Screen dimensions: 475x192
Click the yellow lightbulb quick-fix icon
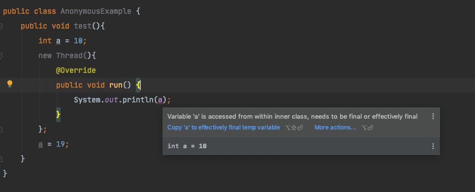point(10,84)
